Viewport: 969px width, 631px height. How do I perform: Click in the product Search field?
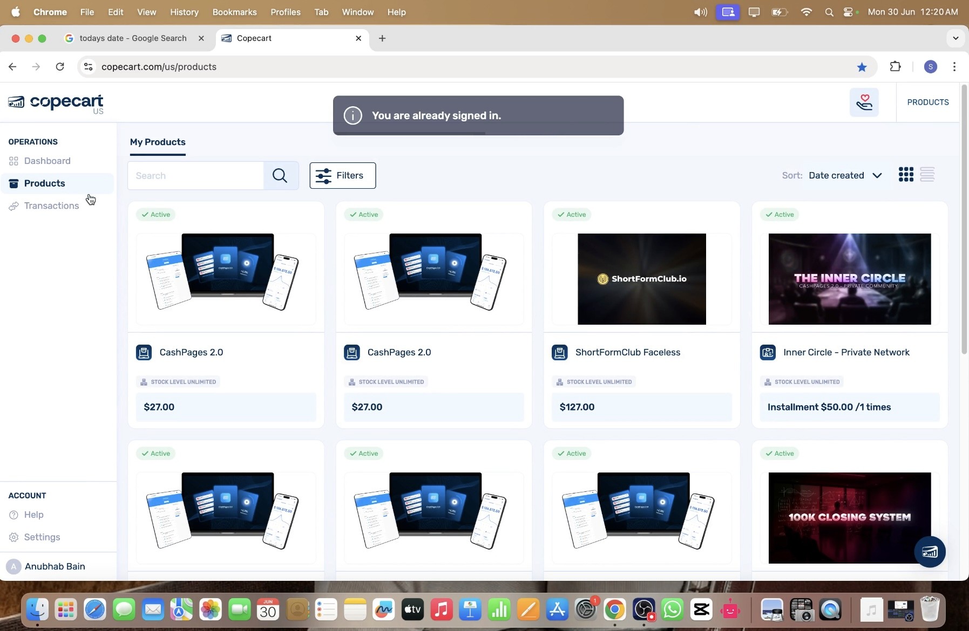(195, 176)
